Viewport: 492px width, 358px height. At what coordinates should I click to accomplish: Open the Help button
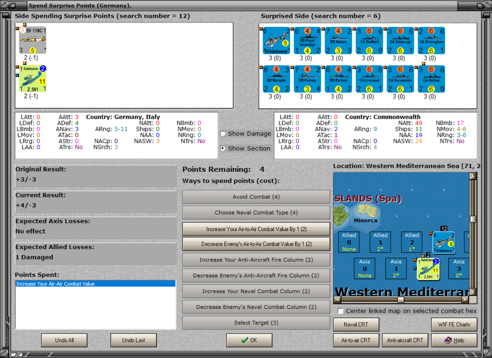[x=454, y=340]
